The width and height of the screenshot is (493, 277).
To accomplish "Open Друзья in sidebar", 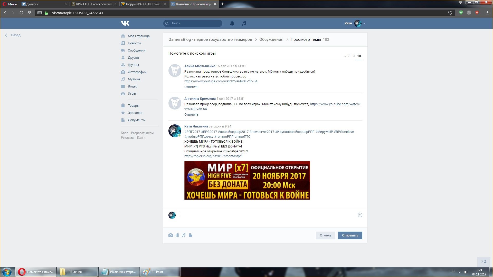I will (x=133, y=58).
